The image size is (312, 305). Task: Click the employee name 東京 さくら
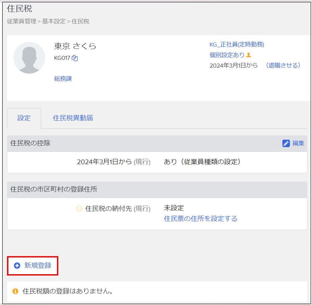[x=75, y=46]
